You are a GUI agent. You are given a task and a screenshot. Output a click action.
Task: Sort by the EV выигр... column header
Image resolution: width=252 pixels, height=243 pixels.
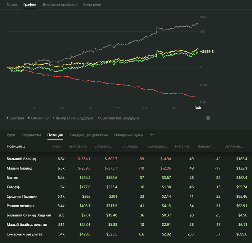(103, 147)
